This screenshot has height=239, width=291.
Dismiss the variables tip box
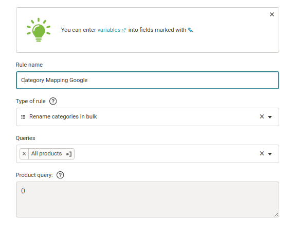[271, 14]
